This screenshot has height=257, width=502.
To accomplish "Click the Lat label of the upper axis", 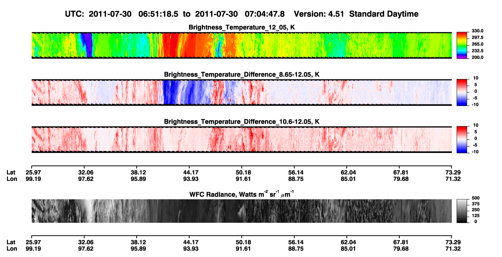I will pos(11,173).
